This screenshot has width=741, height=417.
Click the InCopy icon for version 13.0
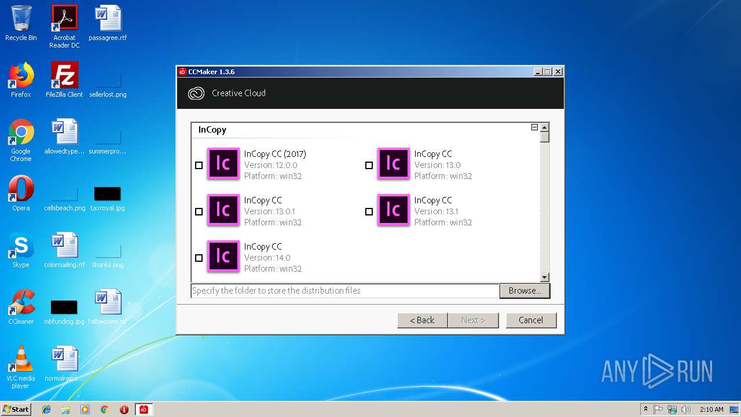point(394,163)
